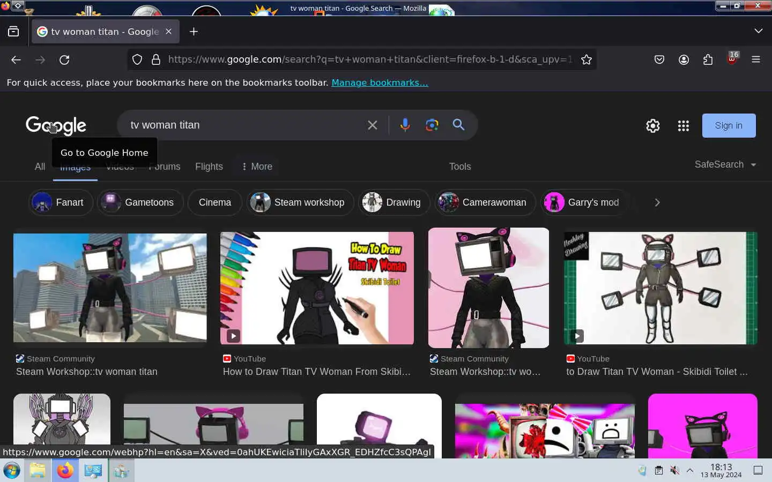The image size is (772, 482).
Task: Open the Headley Drawing video thumbnail
Action: [x=660, y=288]
